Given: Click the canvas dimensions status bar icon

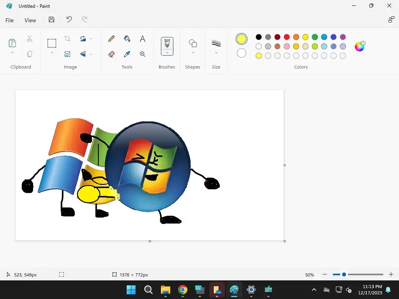Looking at the screenshot, I should [x=115, y=274].
